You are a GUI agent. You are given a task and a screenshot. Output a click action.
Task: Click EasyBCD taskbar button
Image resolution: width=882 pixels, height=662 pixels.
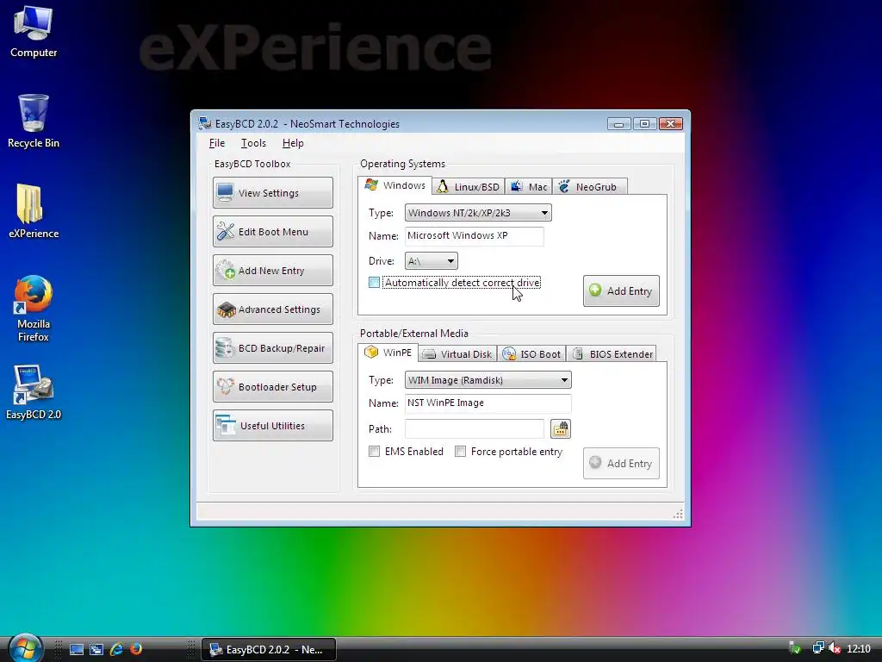click(x=269, y=650)
